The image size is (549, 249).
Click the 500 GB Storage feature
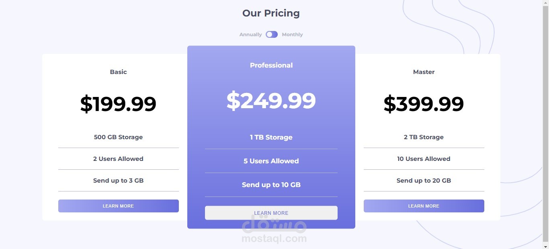[x=118, y=137]
